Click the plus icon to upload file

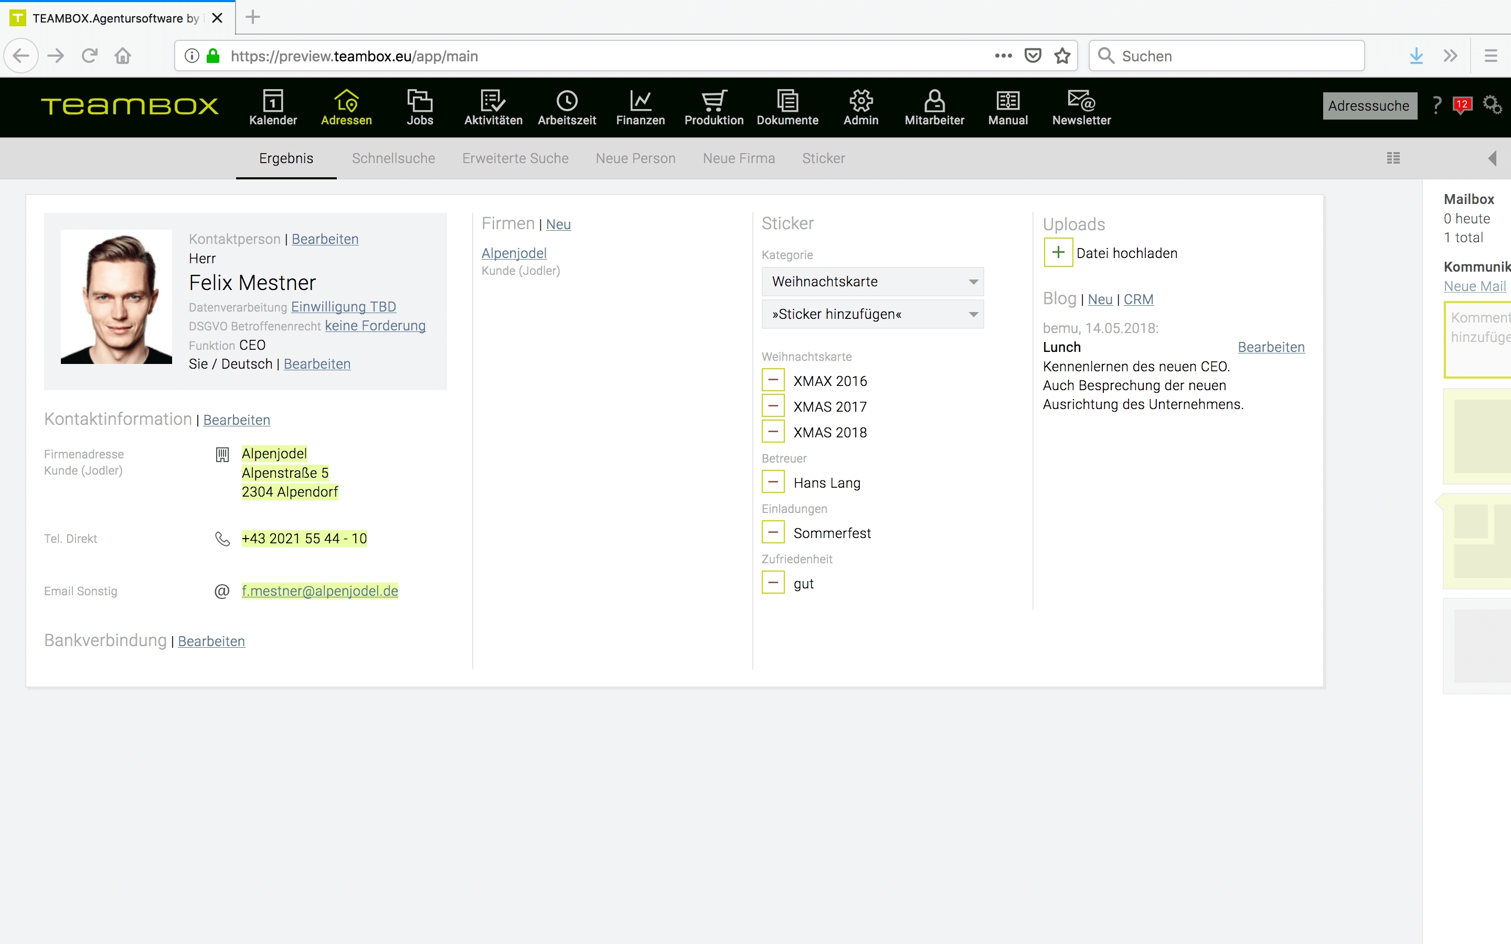(1058, 252)
